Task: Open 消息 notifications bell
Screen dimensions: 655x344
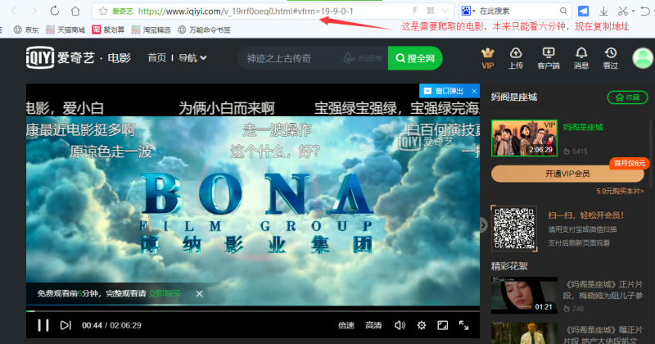Action: [581, 58]
